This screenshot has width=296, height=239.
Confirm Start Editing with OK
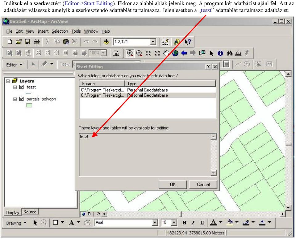tap(173, 184)
